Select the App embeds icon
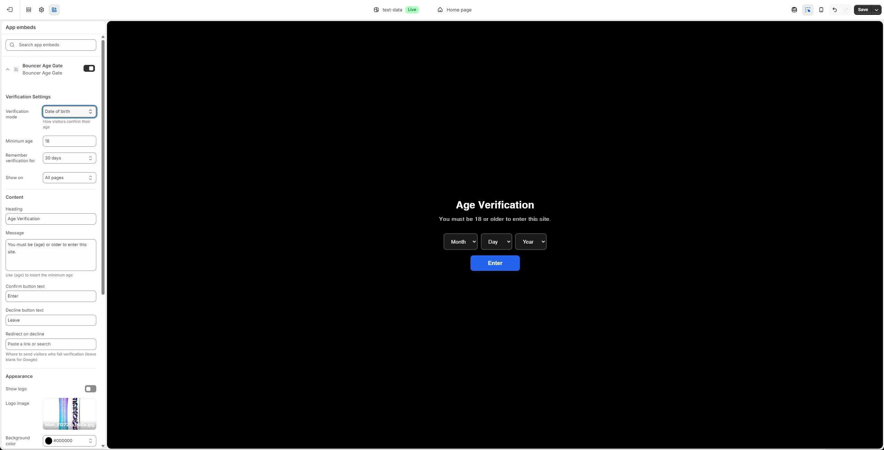 click(54, 10)
